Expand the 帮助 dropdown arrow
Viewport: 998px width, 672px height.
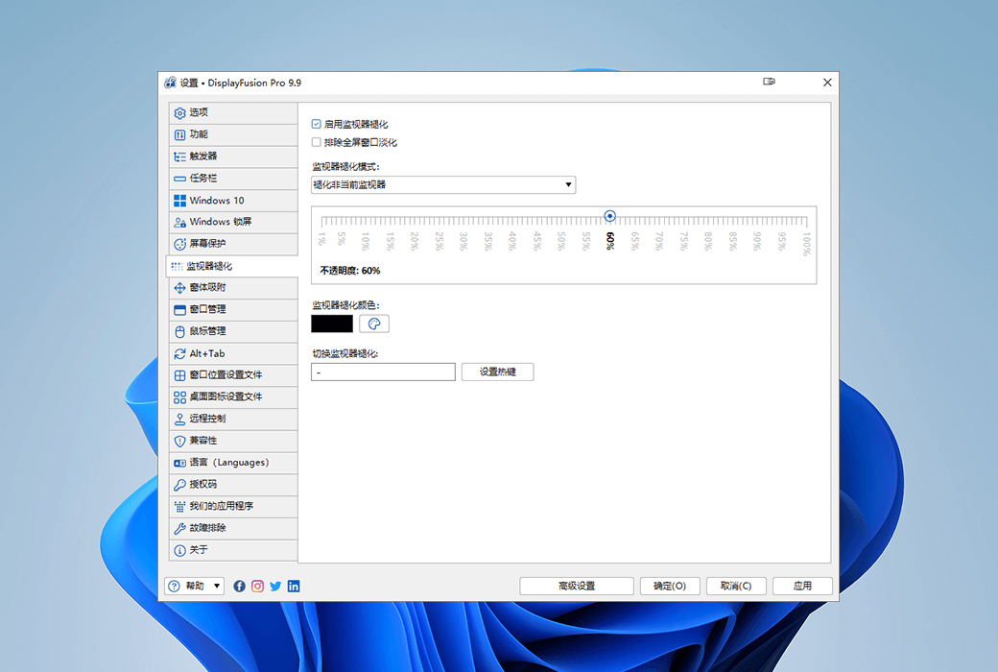(x=218, y=586)
